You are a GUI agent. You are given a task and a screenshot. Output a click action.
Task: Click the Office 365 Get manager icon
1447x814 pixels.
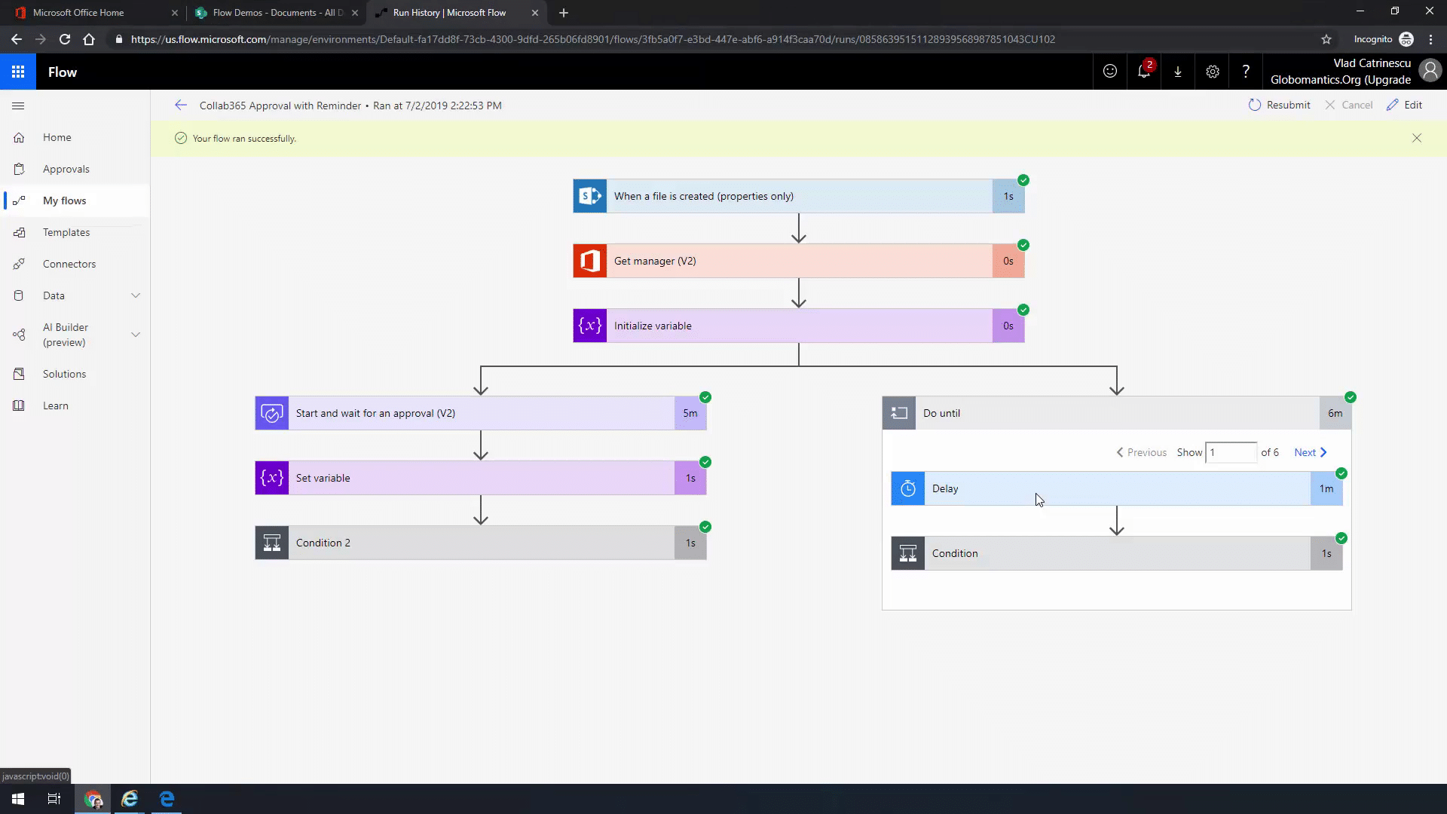(590, 261)
